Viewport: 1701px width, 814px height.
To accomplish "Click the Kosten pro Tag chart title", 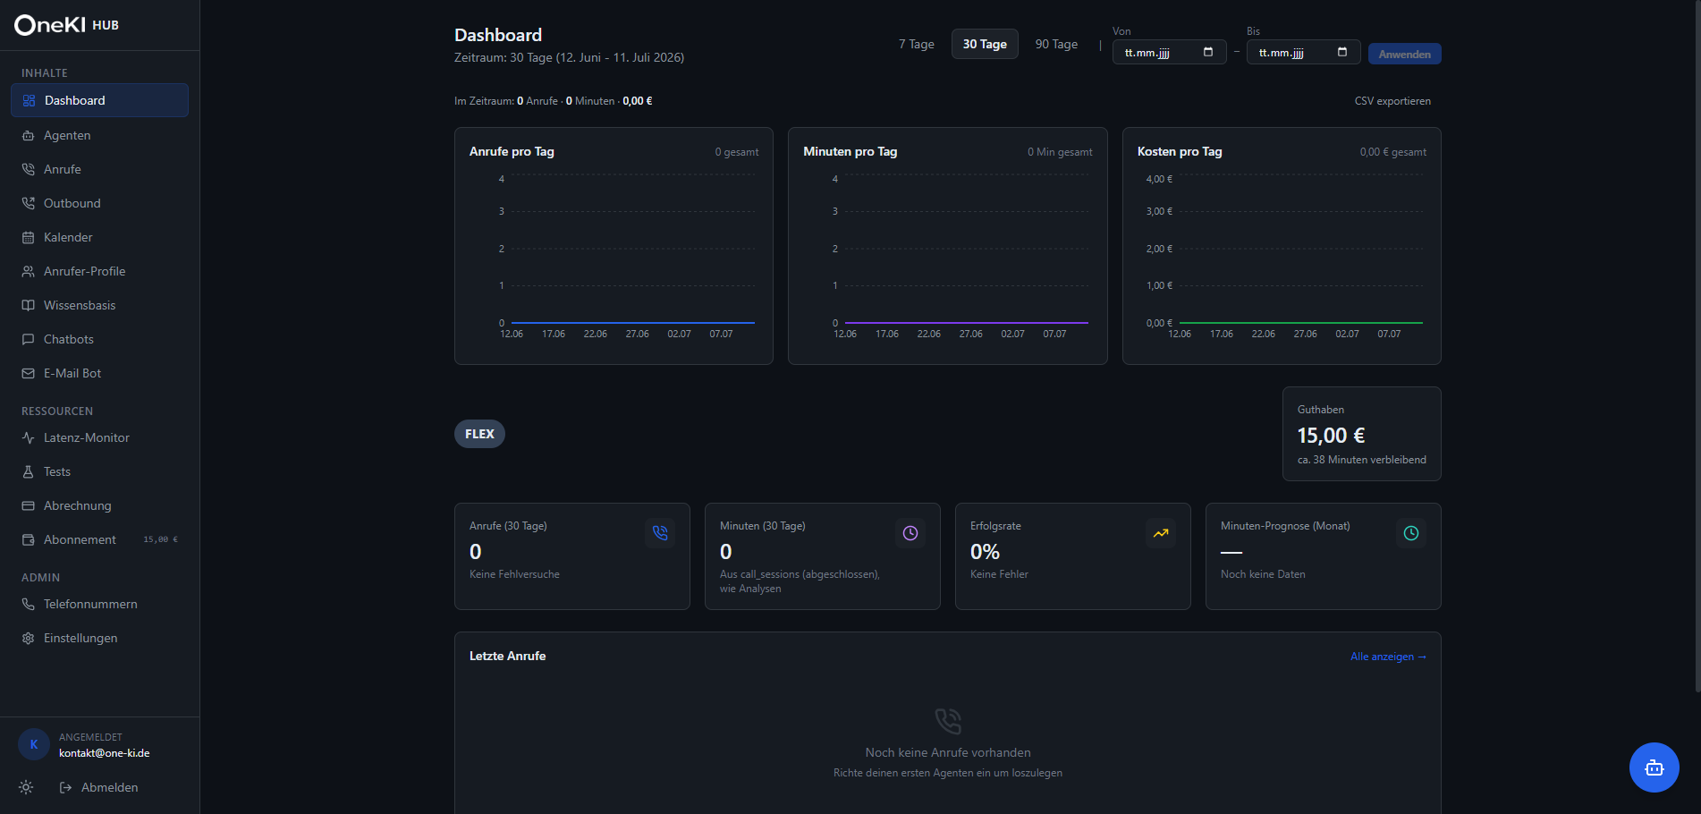I will [1180, 151].
